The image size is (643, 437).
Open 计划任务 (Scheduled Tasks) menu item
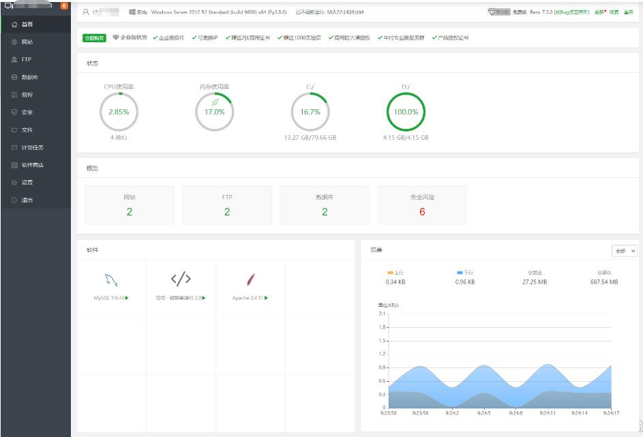[32, 147]
